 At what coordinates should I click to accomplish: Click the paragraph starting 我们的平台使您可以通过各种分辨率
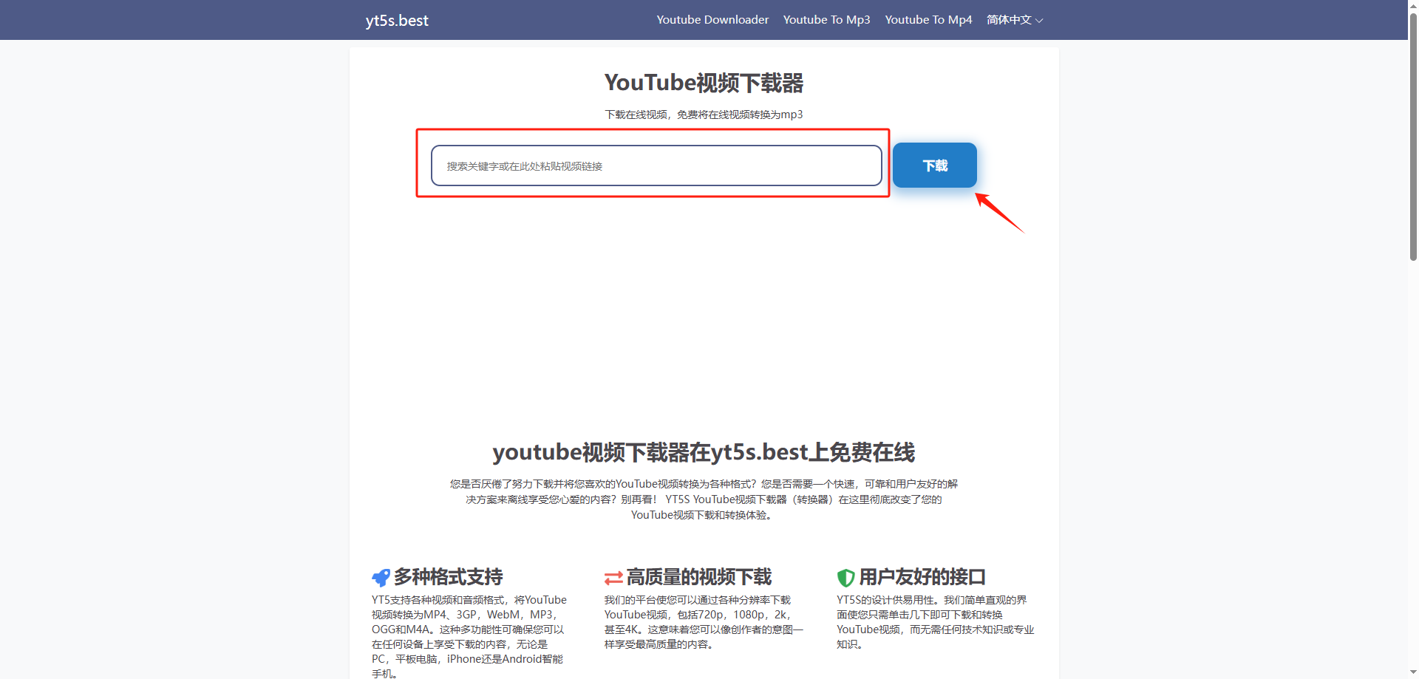click(704, 622)
